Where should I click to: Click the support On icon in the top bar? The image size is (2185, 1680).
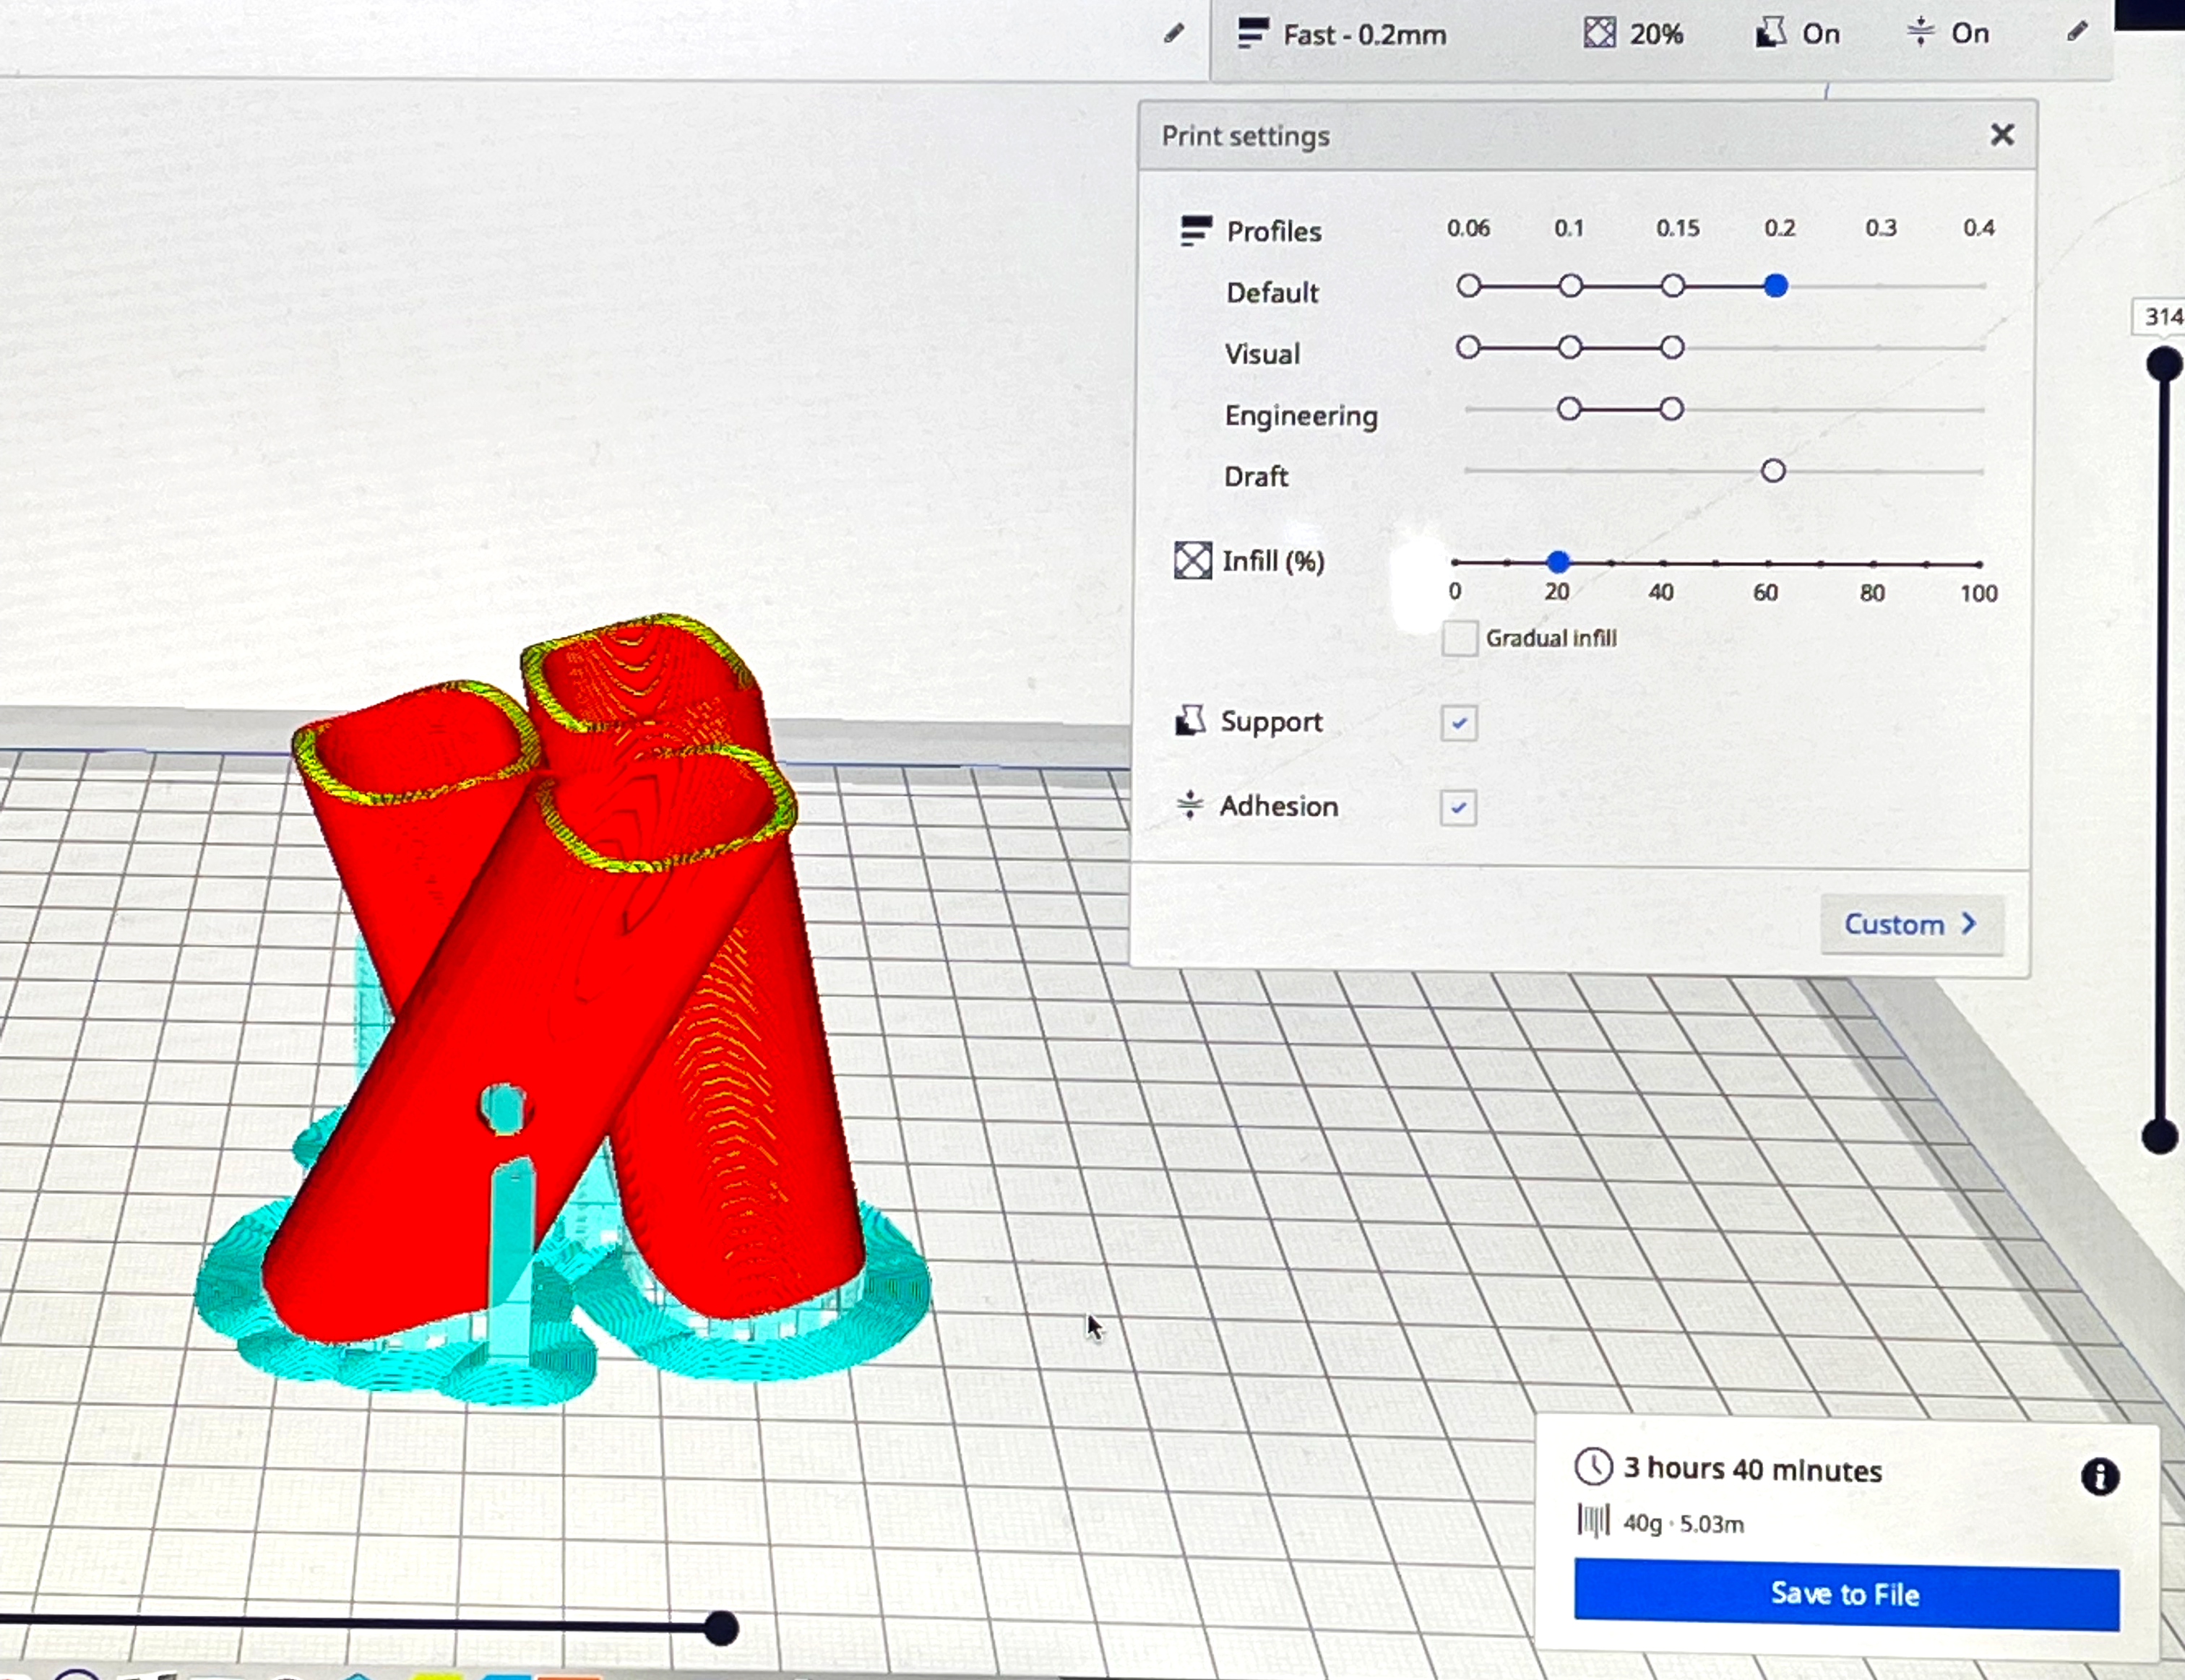coord(1770,33)
